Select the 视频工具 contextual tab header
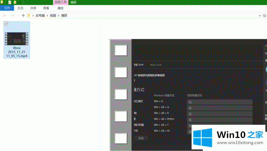 pyautogui.click(x=61, y=2)
